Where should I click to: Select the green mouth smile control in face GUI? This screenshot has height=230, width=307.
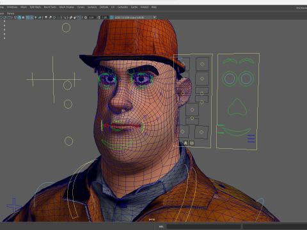point(237,132)
